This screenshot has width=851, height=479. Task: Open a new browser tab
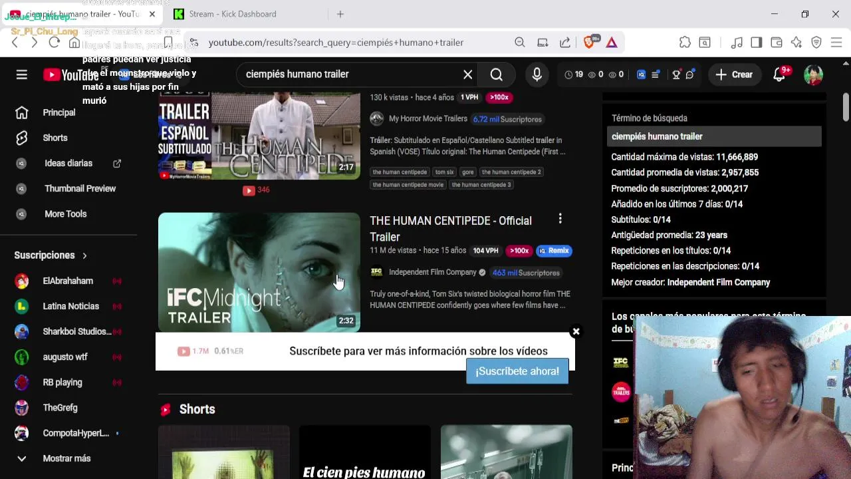tap(340, 14)
